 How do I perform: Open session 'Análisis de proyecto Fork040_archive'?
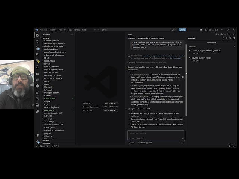click(205, 51)
